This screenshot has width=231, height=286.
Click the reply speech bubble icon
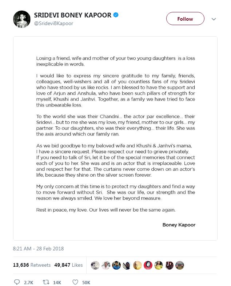(17, 282)
